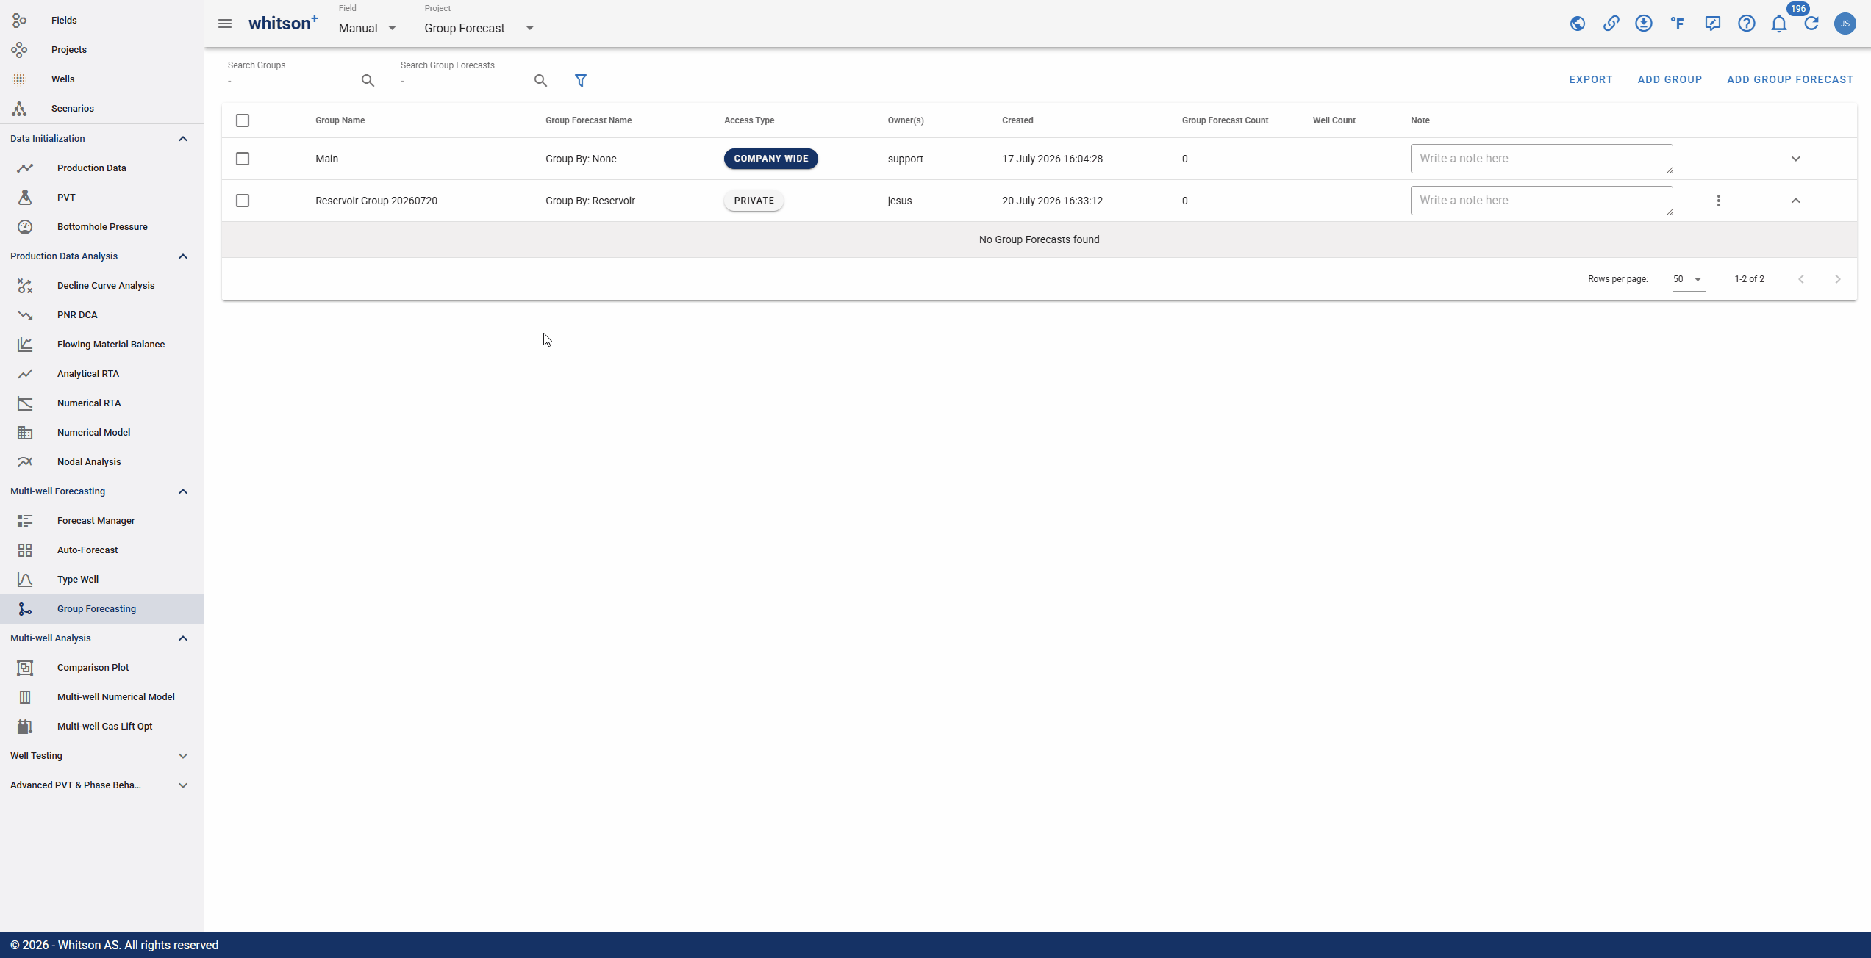1871x958 pixels.
Task: Open the Rows per page 50 dropdown
Action: point(1689,279)
